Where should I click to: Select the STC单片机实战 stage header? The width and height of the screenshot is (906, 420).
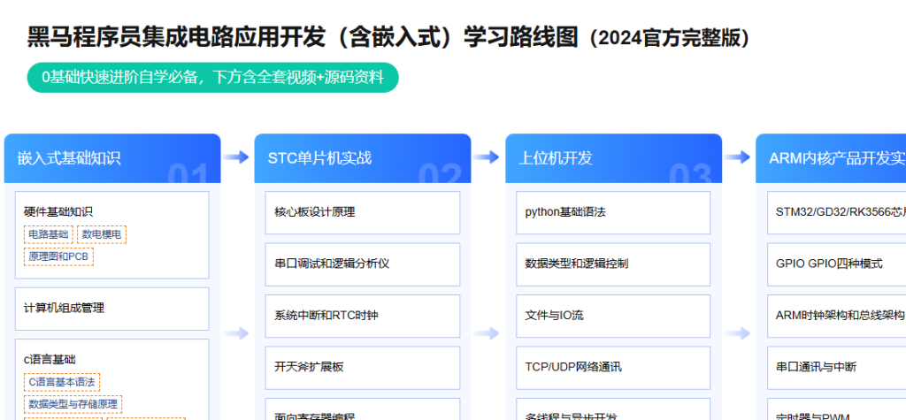click(x=362, y=158)
